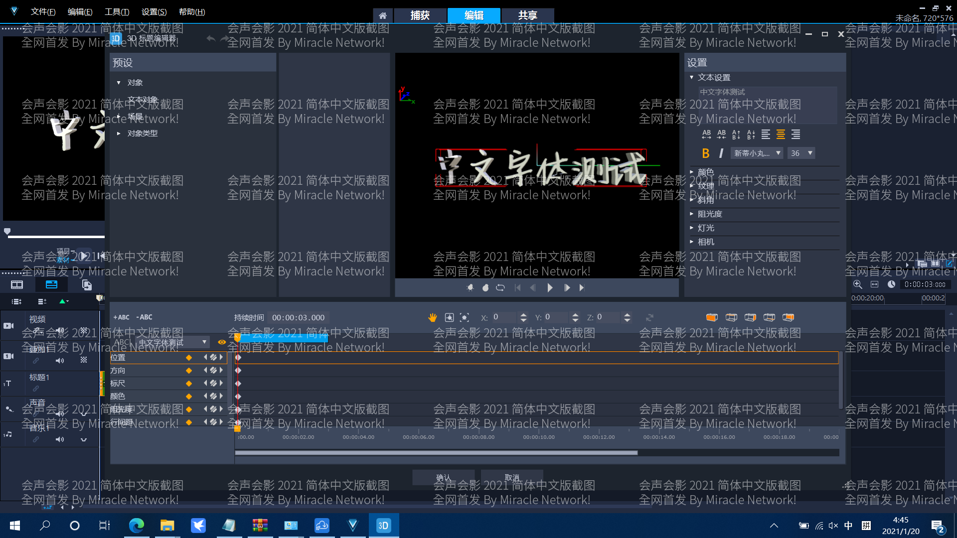Toggle keyframe diamond for 位置 row

tap(189, 358)
